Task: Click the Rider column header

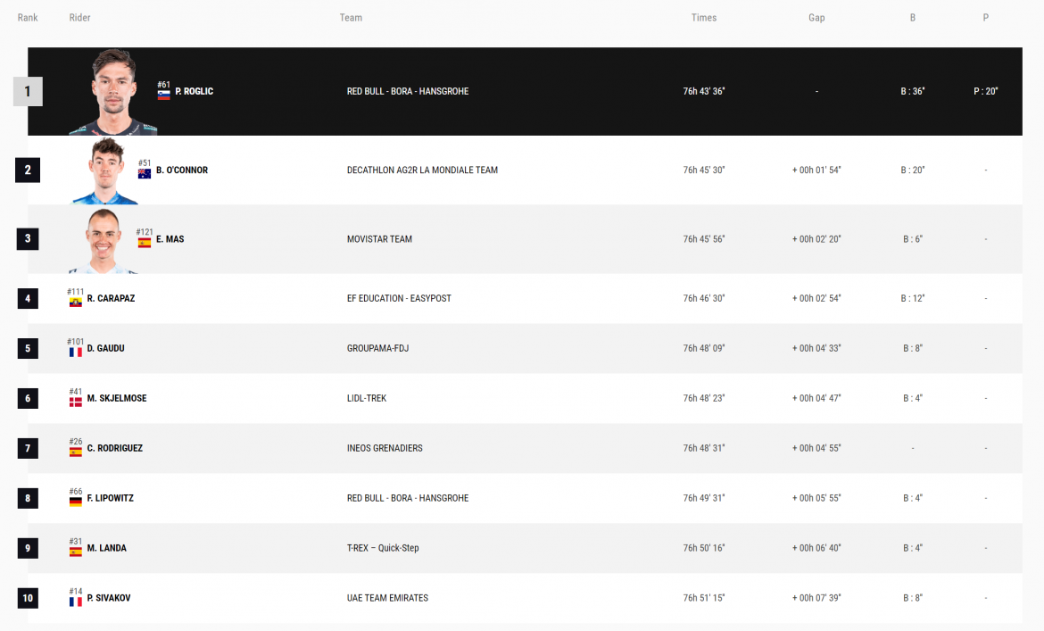Action: [x=80, y=17]
